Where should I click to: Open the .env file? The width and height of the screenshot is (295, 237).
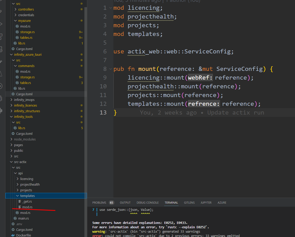click(x=19, y=224)
